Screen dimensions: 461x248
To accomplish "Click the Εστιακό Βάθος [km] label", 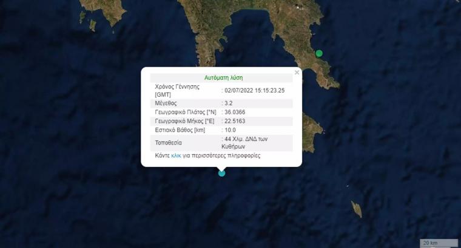I will pyautogui.click(x=180, y=130).
